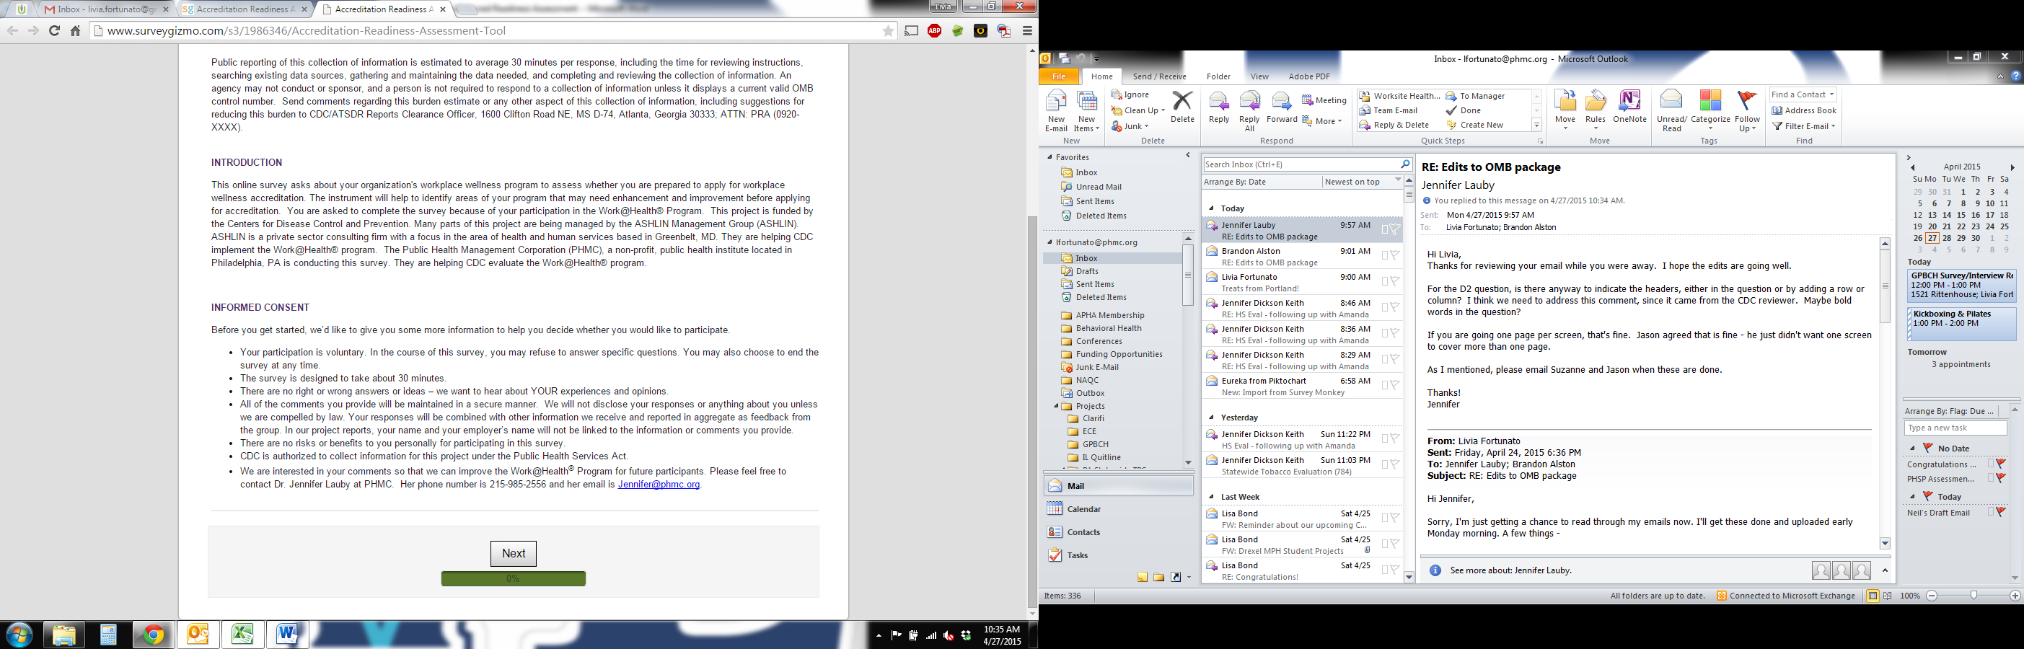Open the New Items button in Outlook ribbon

point(1086,111)
